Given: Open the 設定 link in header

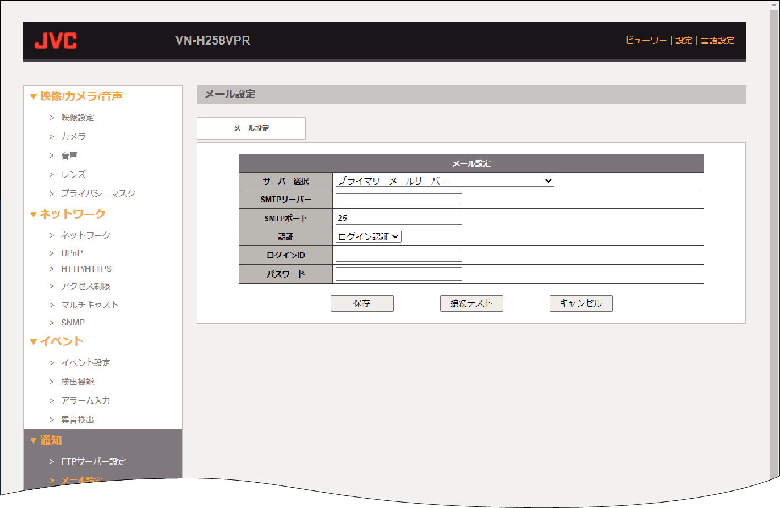Looking at the screenshot, I should point(684,40).
